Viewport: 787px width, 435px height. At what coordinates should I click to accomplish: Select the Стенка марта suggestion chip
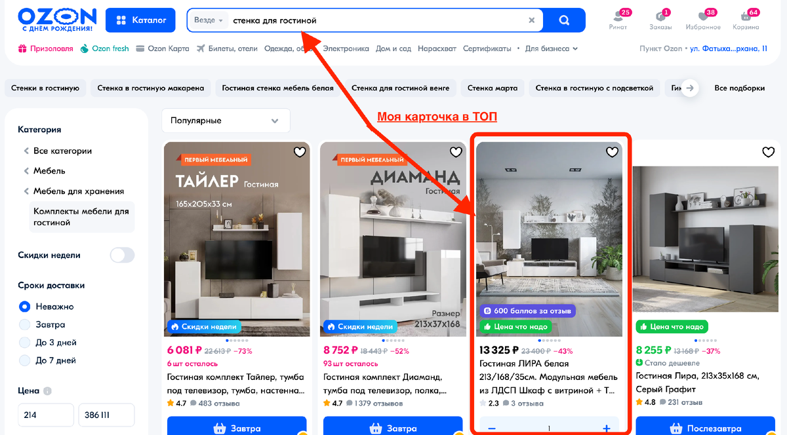[x=493, y=88]
